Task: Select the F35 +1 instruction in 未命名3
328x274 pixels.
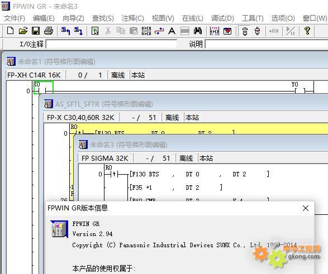Action: pos(175,188)
